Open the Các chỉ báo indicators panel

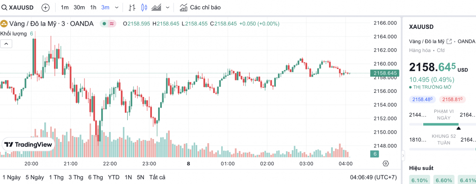(200, 7)
